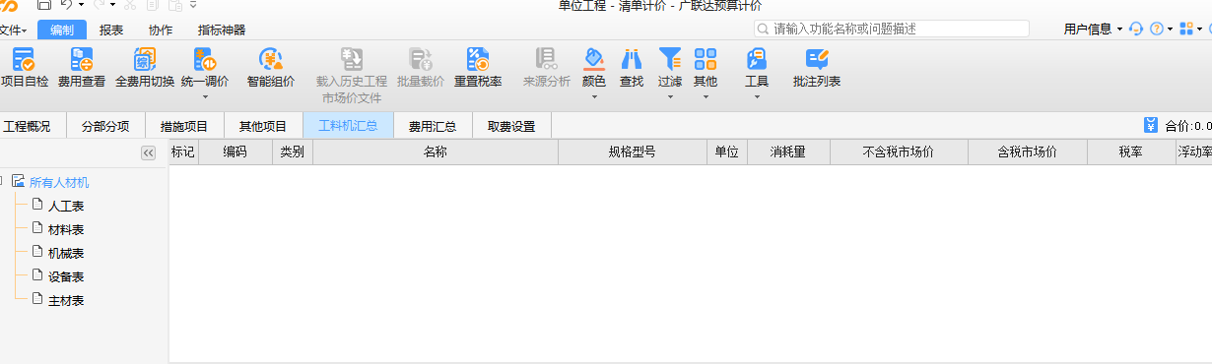Open 批注列表 annotation list
The height and width of the screenshot is (364, 1212).
click(817, 68)
